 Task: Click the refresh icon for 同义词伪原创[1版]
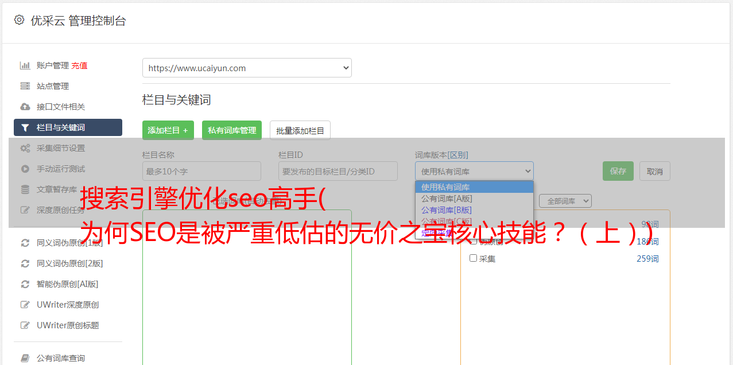(25, 243)
